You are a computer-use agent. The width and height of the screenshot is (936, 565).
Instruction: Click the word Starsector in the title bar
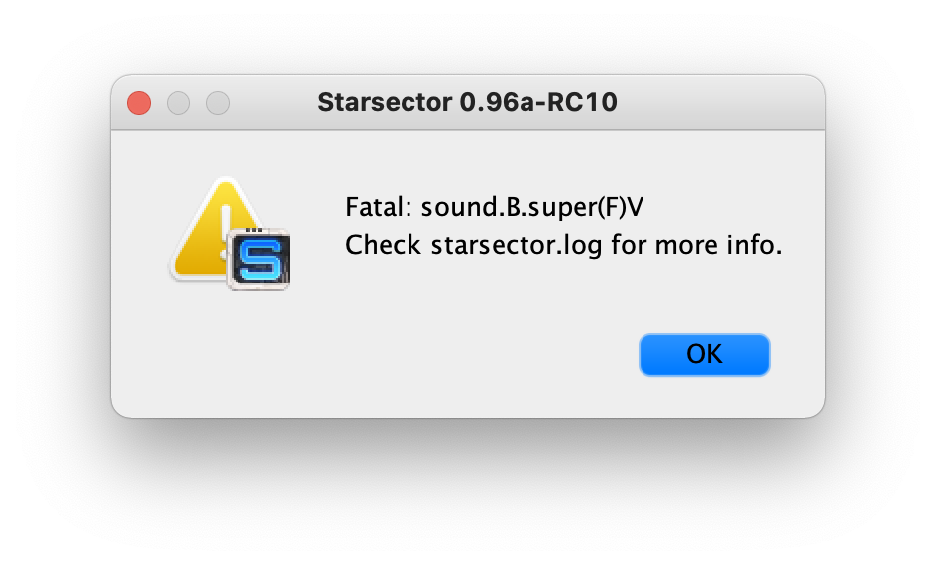click(x=385, y=103)
